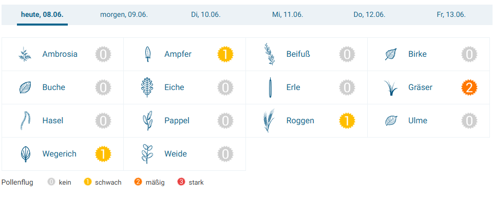The height and width of the screenshot is (200, 493).
Task: Select the Fr, 13.06. tab
Action: click(x=451, y=15)
